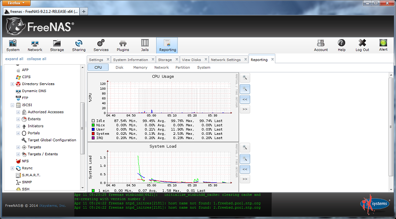Expand the Targets / Extents node

[18, 154]
